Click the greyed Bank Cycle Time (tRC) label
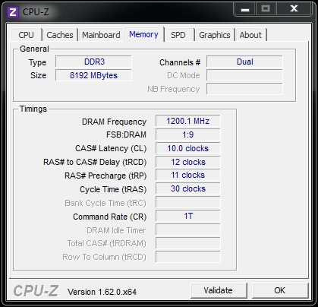The image size is (318, 307). point(105,203)
